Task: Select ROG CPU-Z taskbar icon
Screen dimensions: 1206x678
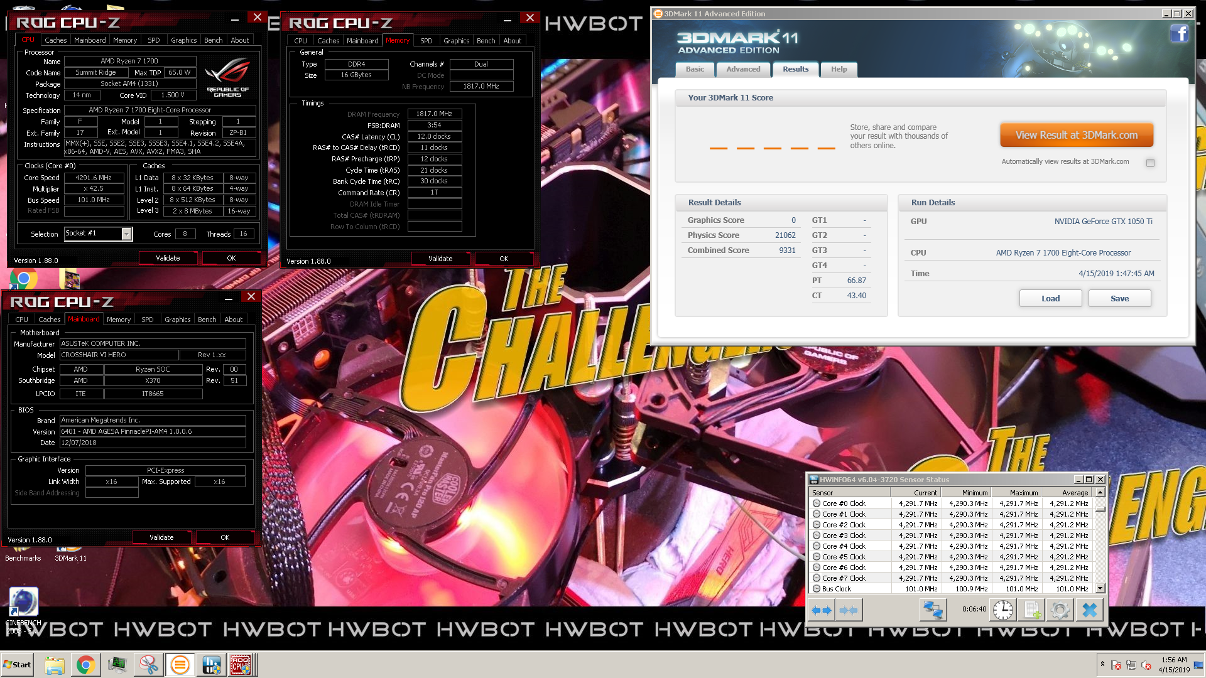Action: coord(241,665)
